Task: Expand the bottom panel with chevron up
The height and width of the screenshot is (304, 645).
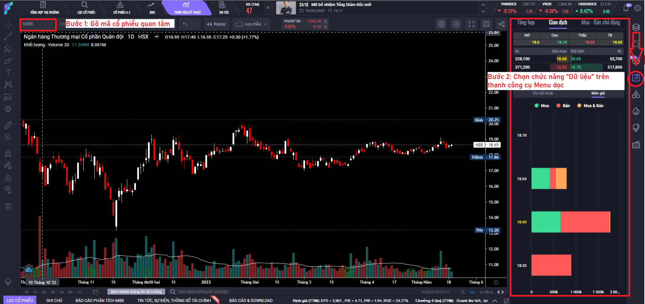Action: 495,301
